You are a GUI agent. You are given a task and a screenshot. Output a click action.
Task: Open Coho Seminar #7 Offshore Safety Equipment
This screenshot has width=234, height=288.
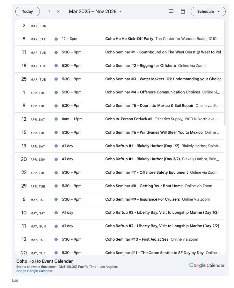(x=146, y=172)
